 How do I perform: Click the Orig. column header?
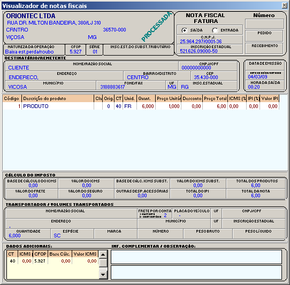tap(109, 98)
